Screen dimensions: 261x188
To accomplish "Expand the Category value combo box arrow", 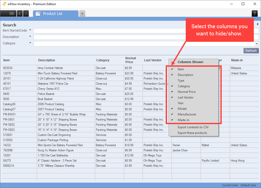I will coord(257,44).
